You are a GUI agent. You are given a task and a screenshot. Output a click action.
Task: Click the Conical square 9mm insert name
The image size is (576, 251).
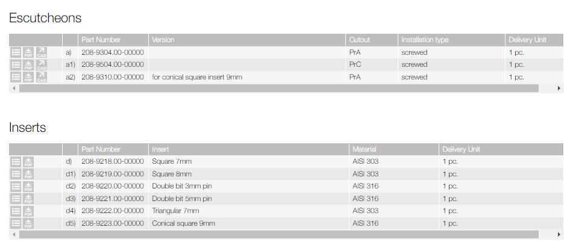[x=183, y=223]
